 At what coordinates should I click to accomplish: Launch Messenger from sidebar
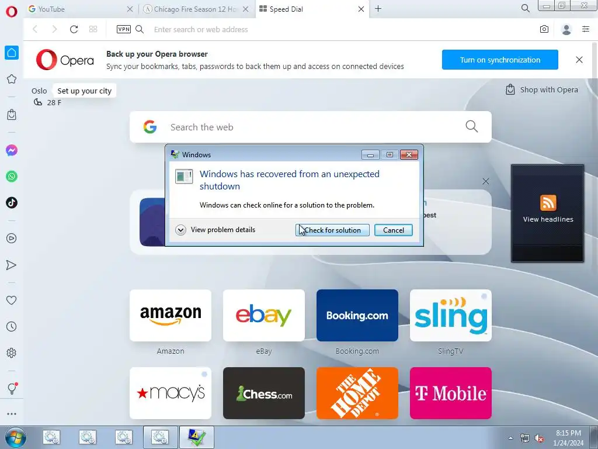(x=12, y=150)
